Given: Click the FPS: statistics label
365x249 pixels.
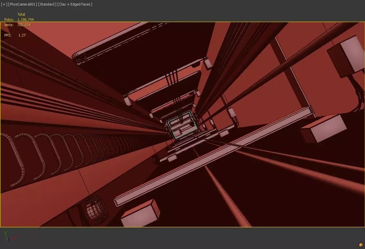Looking at the screenshot, I should tap(8, 35).
